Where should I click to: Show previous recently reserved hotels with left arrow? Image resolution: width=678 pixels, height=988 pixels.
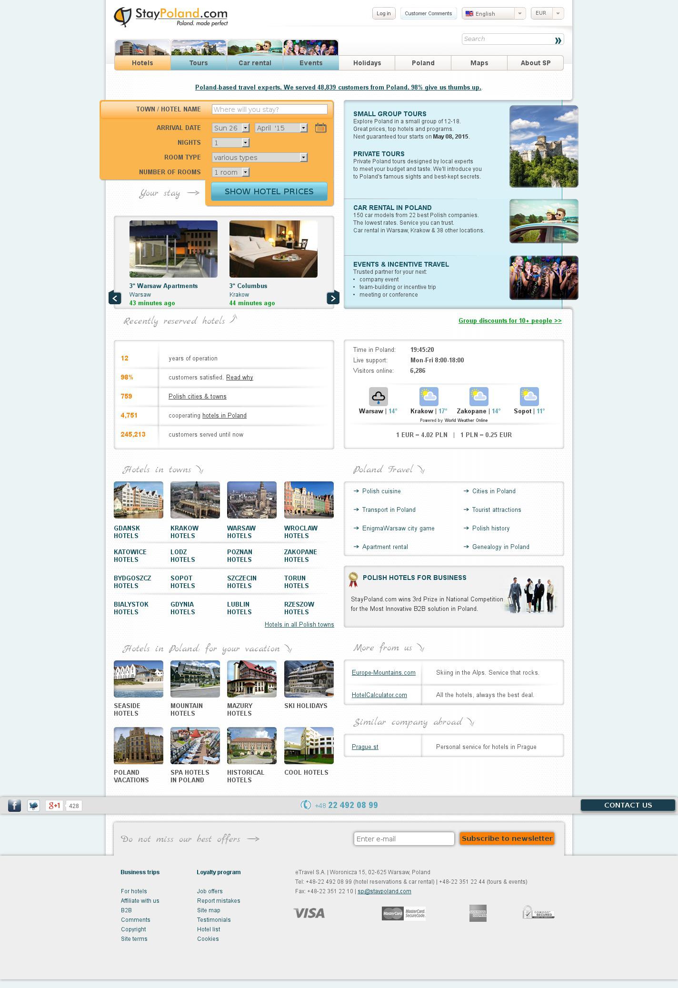click(115, 298)
